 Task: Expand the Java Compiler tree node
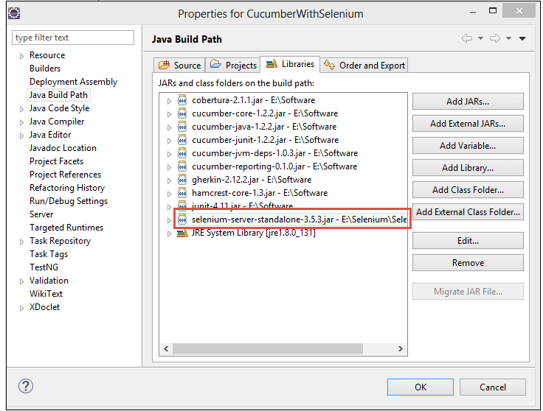[x=21, y=122]
